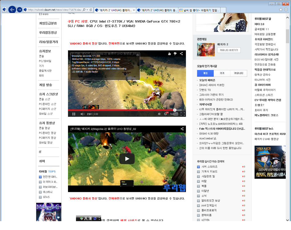Open the video on YouTube via logo
Image resolution: width=291 pixels, height=230 pixels.
point(174,114)
